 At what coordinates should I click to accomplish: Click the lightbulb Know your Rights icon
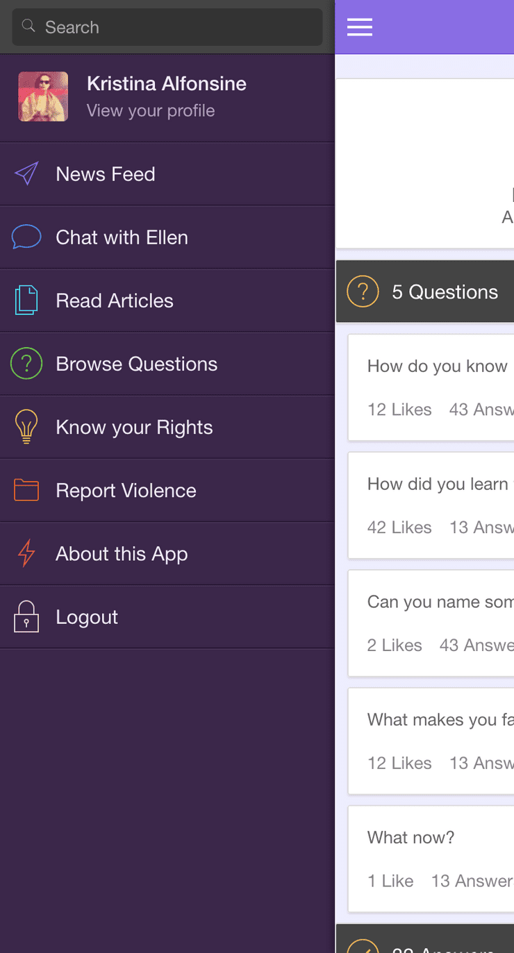click(x=26, y=427)
